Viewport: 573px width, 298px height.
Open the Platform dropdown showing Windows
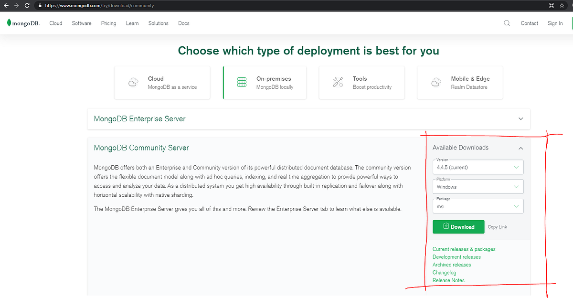tap(477, 186)
